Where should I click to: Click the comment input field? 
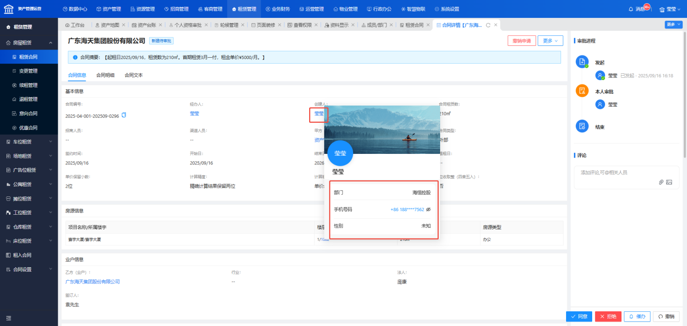(618, 173)
